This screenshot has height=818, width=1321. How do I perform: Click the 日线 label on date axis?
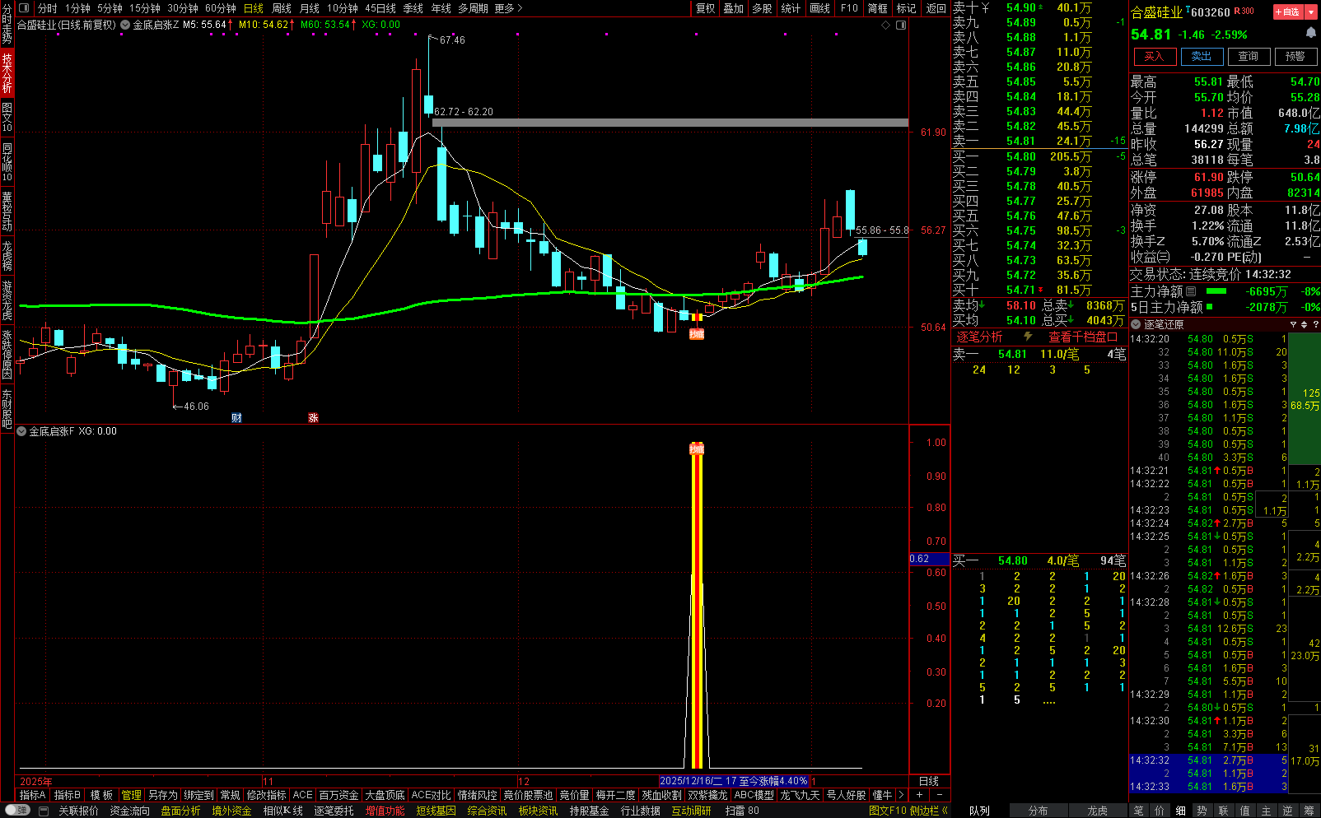coord(928,781)
